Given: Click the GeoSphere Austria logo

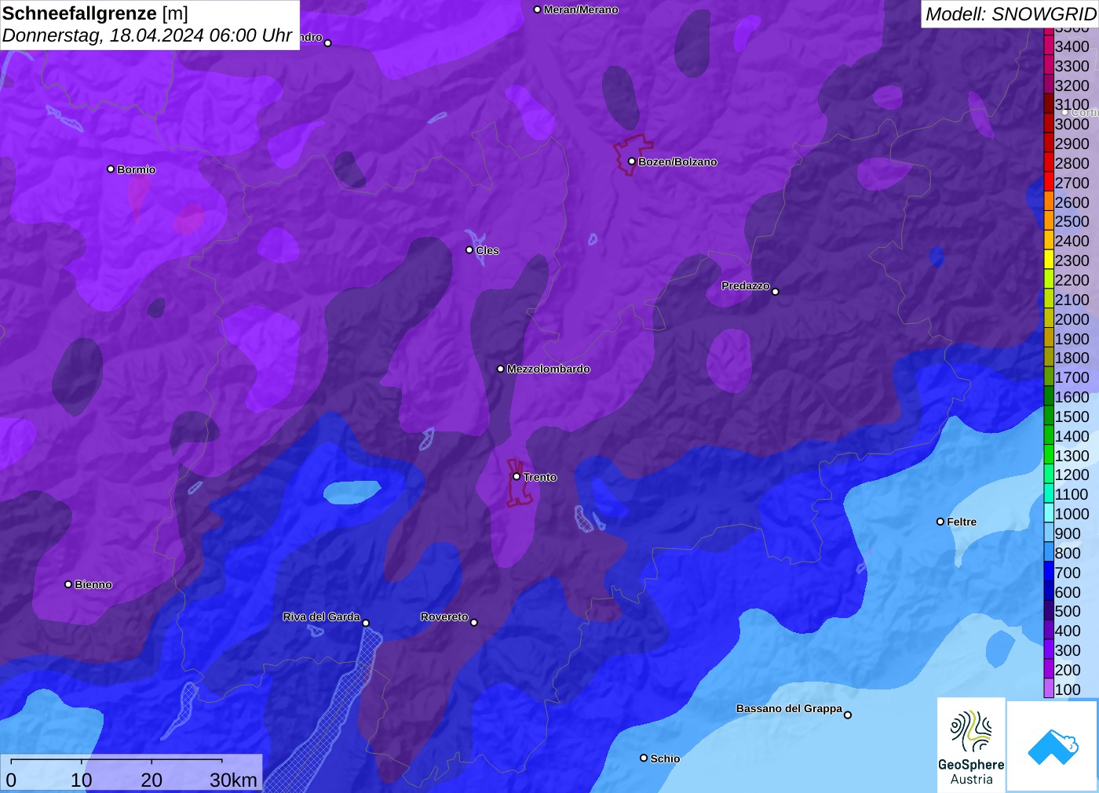Looking at the screenshot, I should (971, 744).
